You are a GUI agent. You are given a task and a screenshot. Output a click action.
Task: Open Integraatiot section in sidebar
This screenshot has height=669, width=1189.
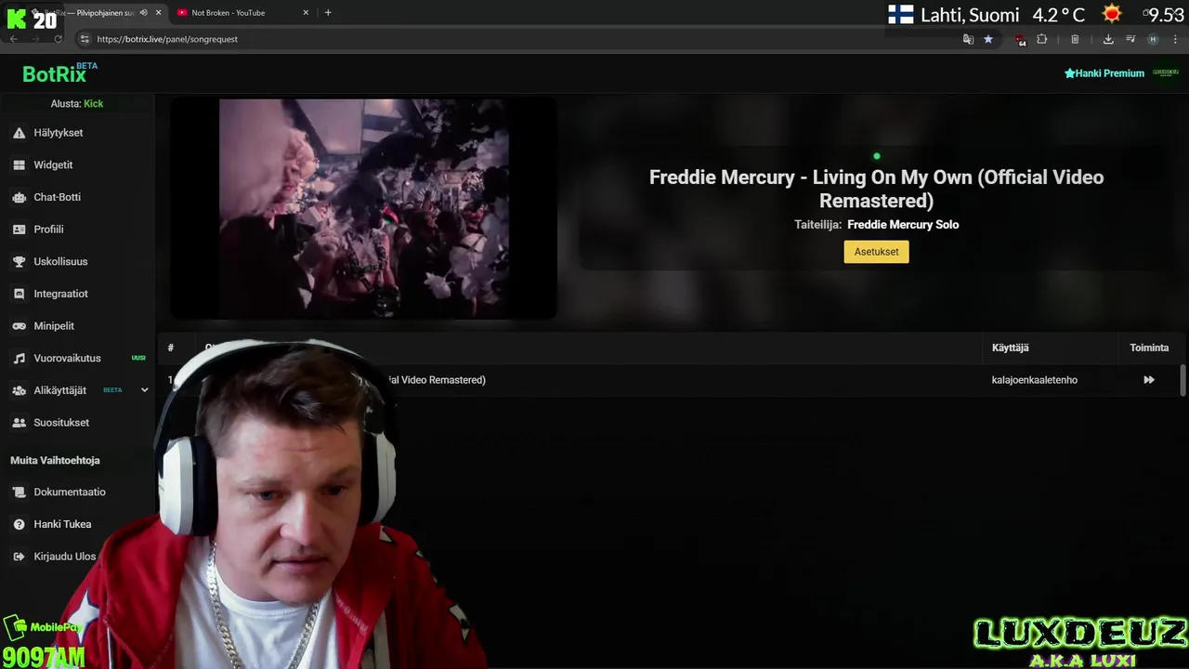(x=60, y=294)
